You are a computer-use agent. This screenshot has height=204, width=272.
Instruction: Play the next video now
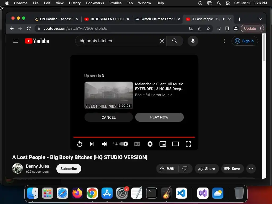tap(159, 117)
